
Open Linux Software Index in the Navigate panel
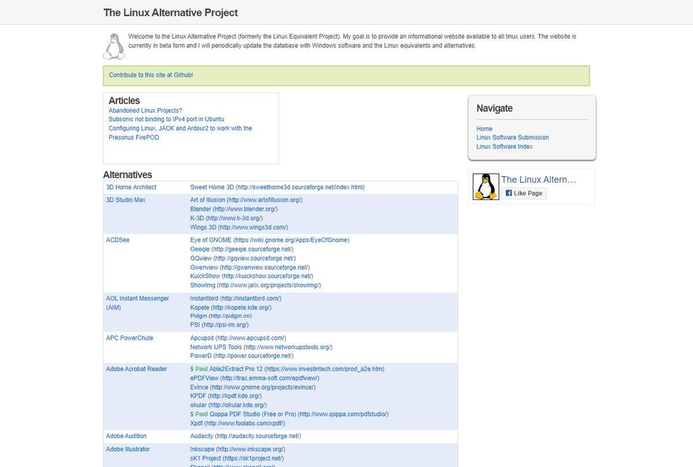coord(504,147)
